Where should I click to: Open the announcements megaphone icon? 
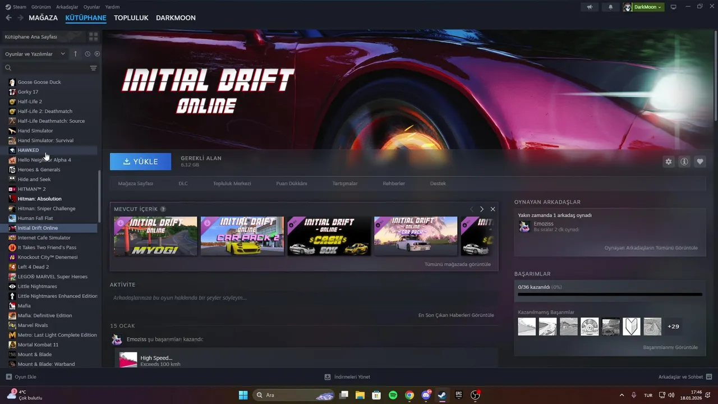click(589, 7)
